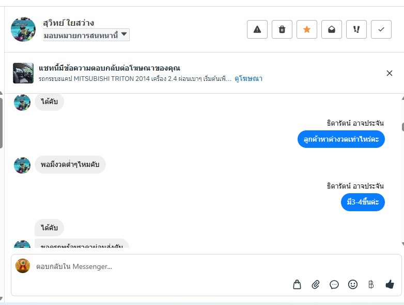Open the shopping bag products icon

(297, 284)
